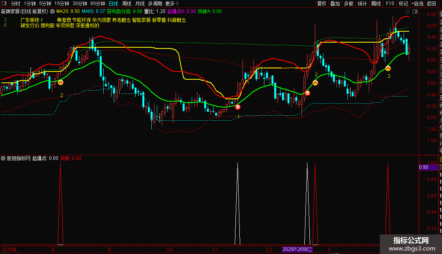Screen dimensions: 442x254
Task: Click the 量比: 1.20 value
Action: coord(155,11)
